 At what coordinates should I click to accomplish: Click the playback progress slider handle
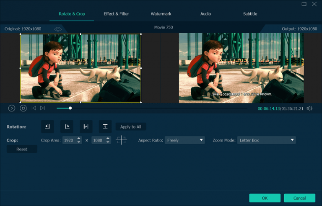70,108
